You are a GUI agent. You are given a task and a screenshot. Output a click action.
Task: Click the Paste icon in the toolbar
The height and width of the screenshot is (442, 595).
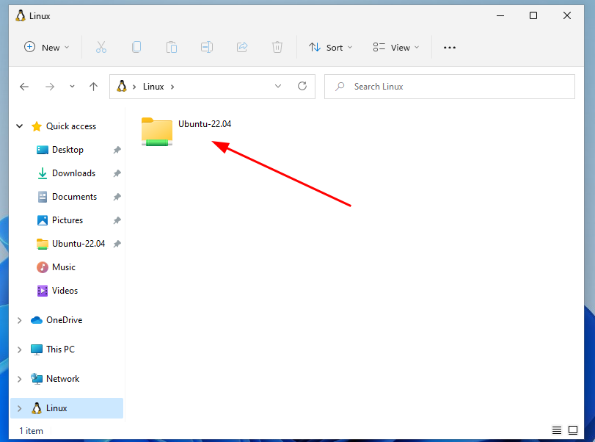coord(171,47)
